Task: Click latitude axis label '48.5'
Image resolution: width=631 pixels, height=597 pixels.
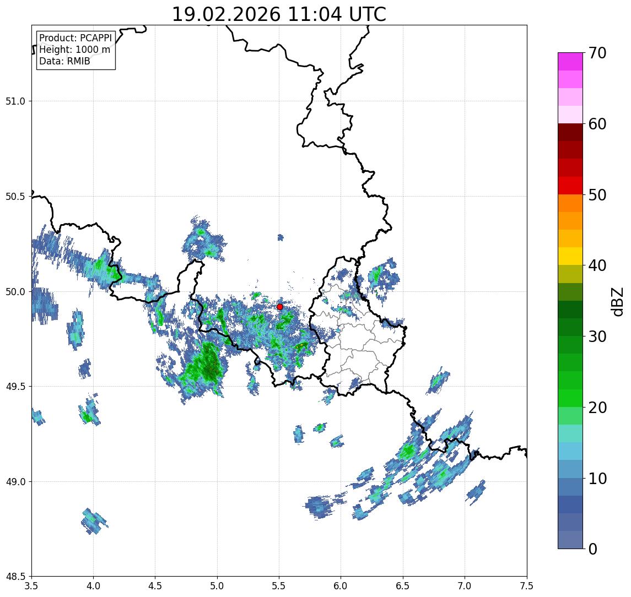Action: pyautogui.click(x=15, y=577)
